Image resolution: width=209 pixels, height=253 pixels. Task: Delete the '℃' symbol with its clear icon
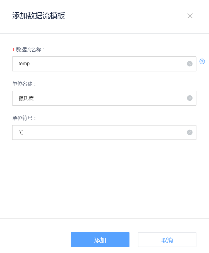tap(190, 132)
